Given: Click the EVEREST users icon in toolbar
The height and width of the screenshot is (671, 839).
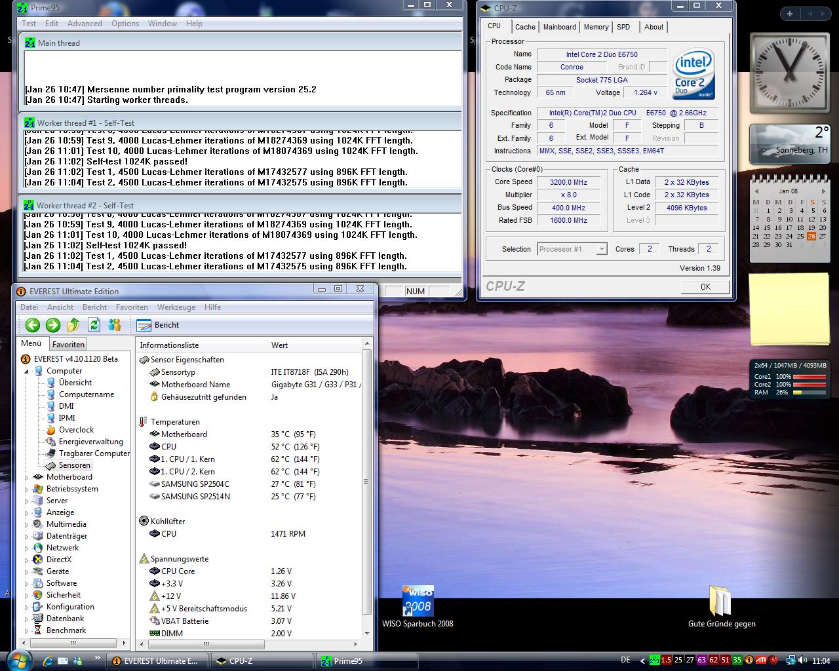Looking at the screenshot, I should [115, 324].
